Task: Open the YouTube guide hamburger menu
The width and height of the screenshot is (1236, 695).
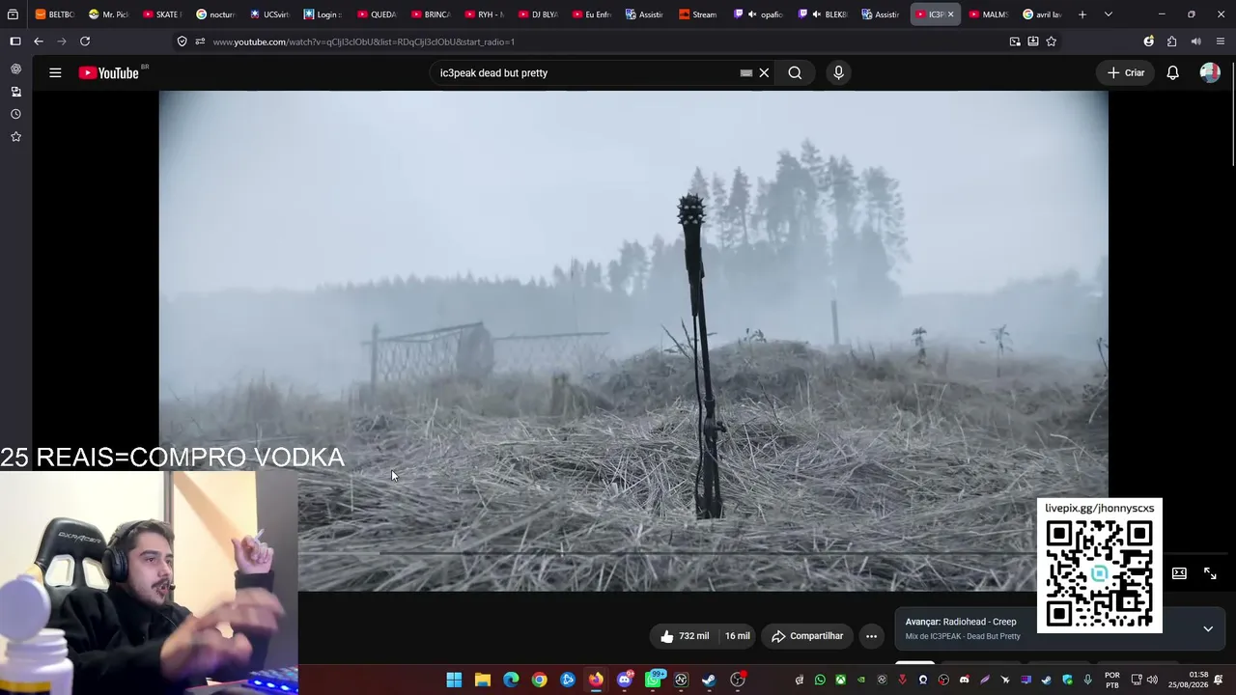Action: coord(55,72)
